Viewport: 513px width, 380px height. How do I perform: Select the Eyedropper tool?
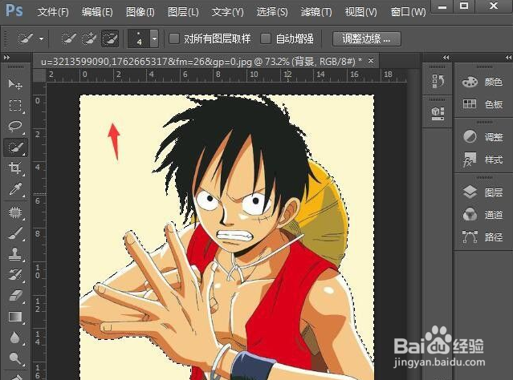[x=15, y=189]
